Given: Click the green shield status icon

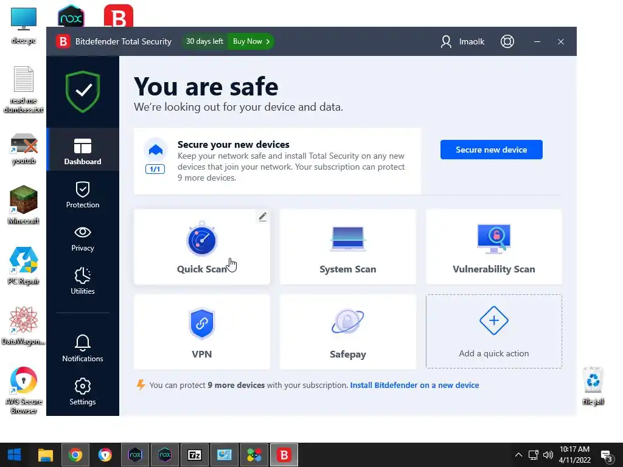Looking at the screenshot, I should [83, 91].
